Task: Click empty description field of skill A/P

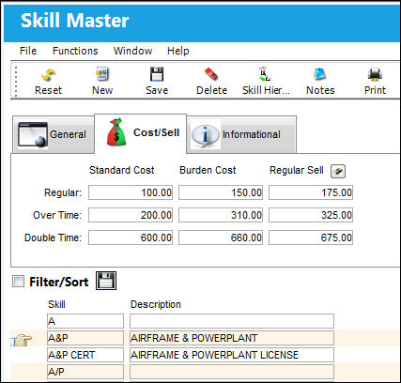Action: (232, 372)
